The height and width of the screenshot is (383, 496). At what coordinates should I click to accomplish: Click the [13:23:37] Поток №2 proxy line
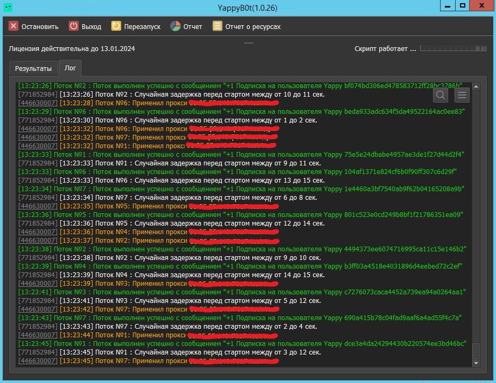[148, 241]
